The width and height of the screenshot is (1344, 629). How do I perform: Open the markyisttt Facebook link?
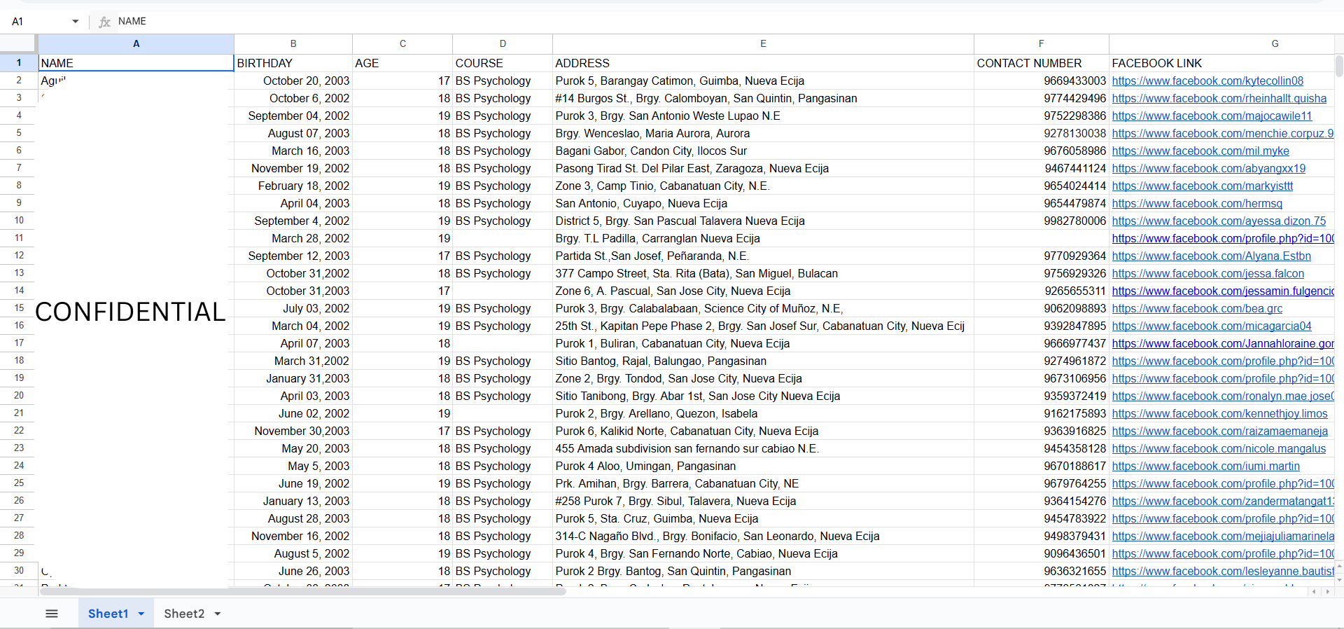click(x=1203, y=186)
